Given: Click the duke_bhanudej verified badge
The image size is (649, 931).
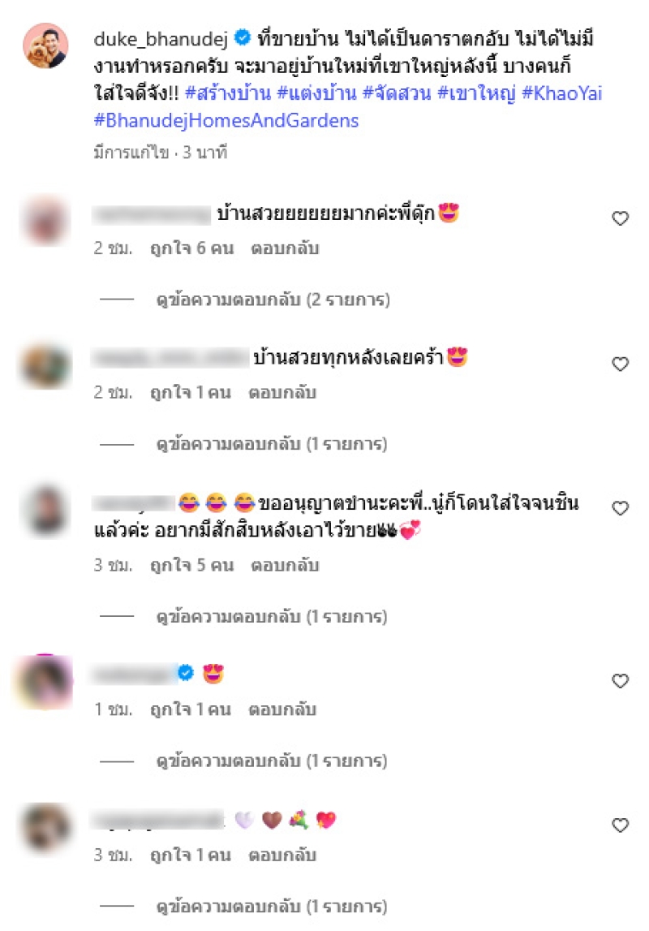Looking at the screenshot, I should (x=242, y=38).
